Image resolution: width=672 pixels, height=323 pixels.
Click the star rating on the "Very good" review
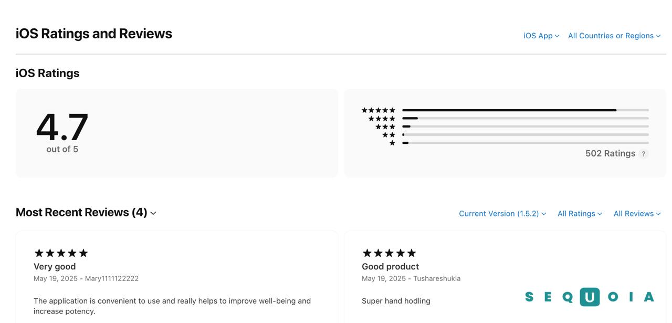click(61, 253)
